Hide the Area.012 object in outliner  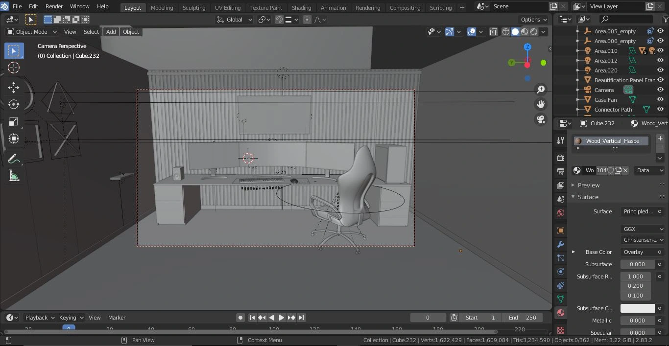click(x=660, y=61)
